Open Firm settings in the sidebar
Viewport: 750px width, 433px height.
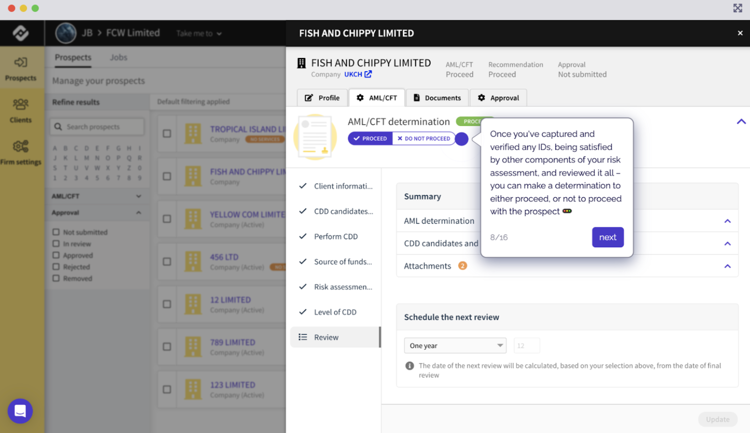point(21,152)
